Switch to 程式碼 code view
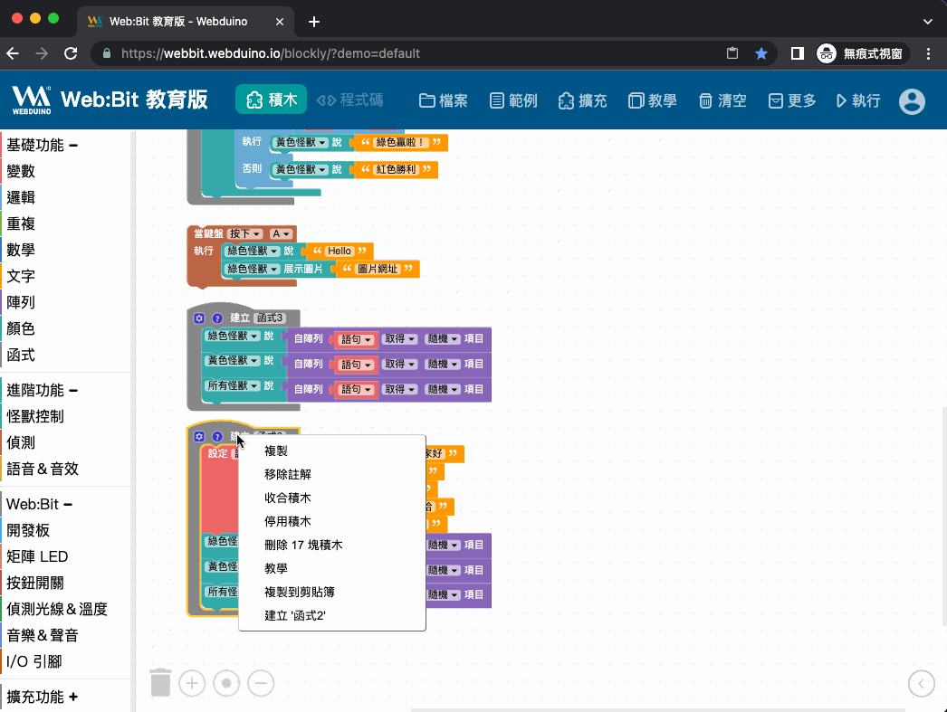 coord(350,100)
